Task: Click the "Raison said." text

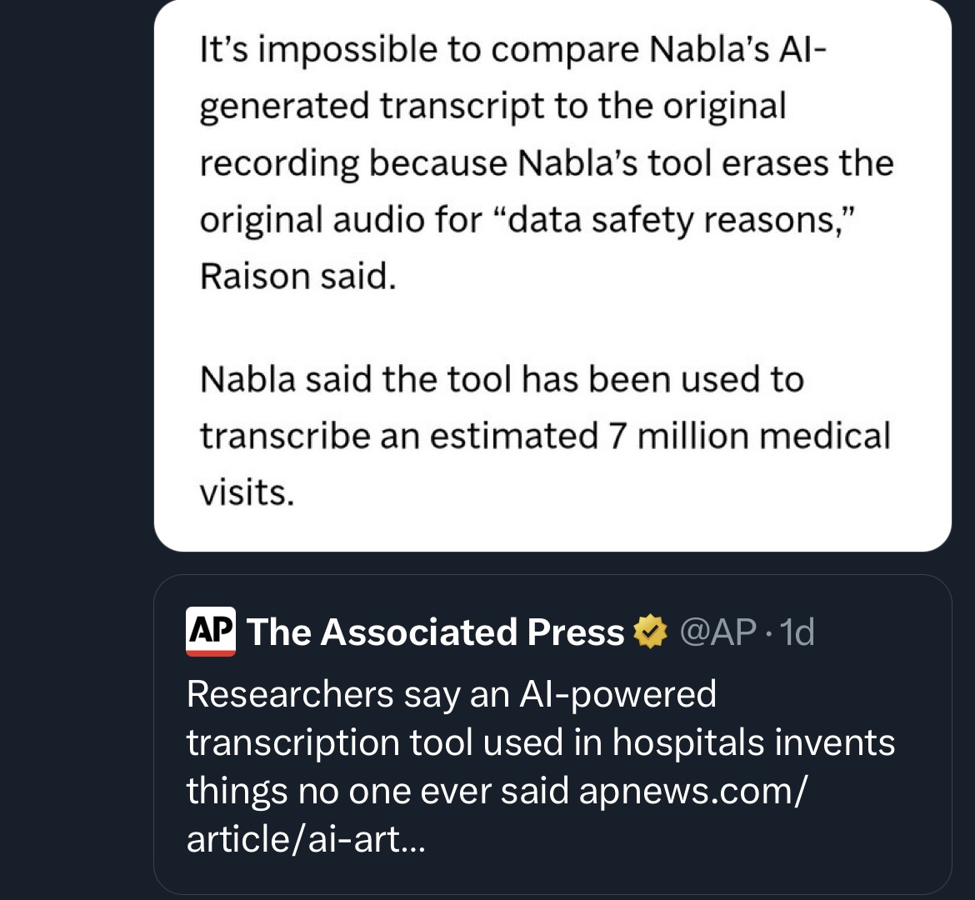Action: (297, 276)
